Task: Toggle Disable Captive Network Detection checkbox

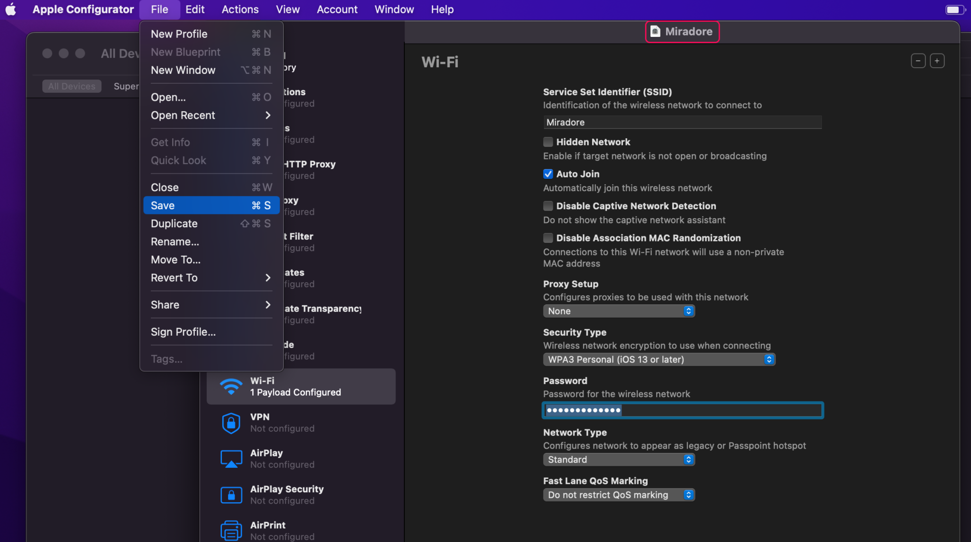Action: point(548,206)
